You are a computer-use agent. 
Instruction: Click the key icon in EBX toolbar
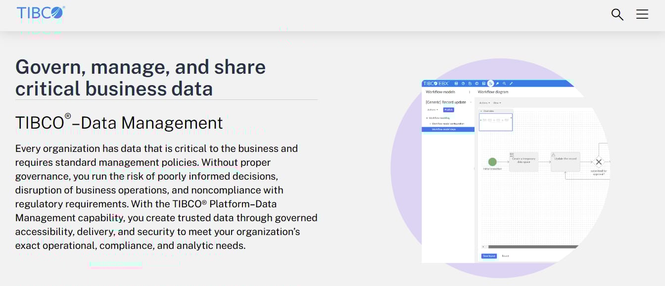pyautogui.click(x=497, y=83)
